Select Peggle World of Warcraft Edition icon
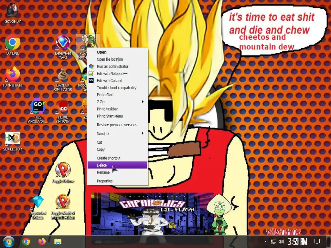Viewport: 331px width, 248px height. point(63,207)
